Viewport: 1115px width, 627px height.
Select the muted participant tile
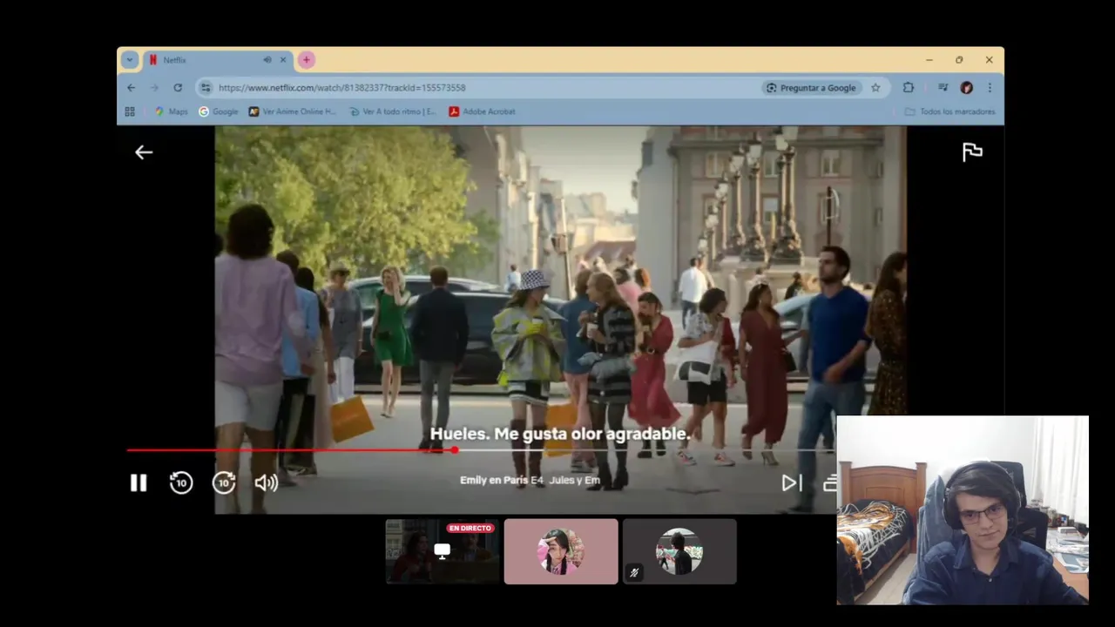click(x=679, y=551)
